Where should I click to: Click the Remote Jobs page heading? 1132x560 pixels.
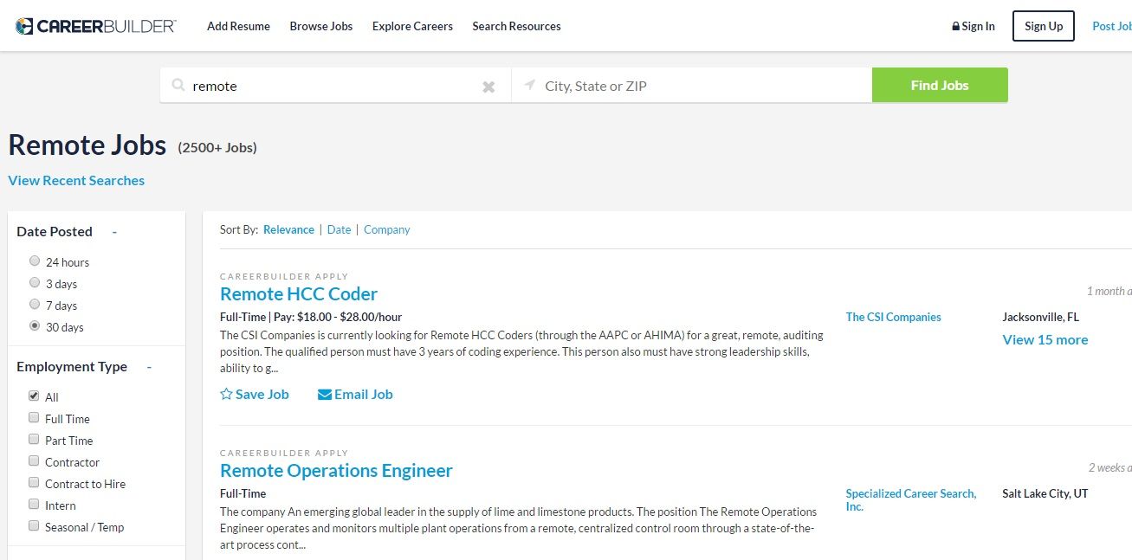tap(87, 145)
